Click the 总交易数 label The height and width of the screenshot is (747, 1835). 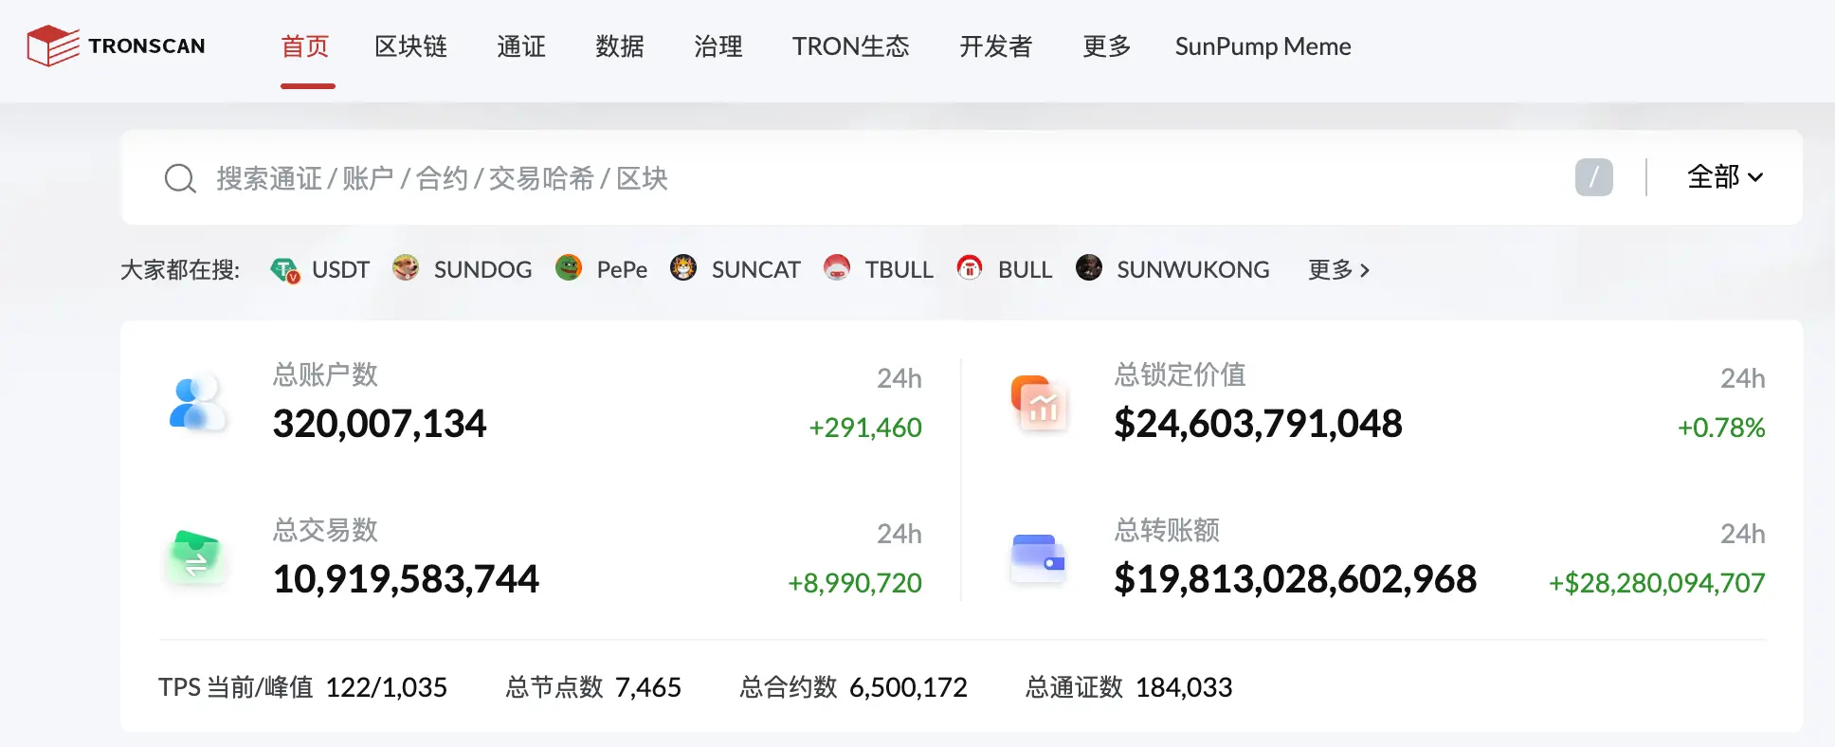325,530
